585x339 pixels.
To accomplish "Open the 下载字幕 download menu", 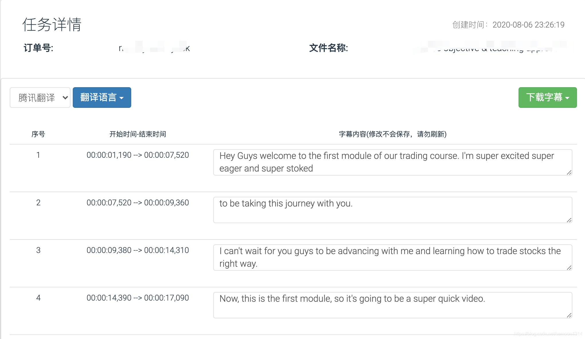I will [547, 98].
